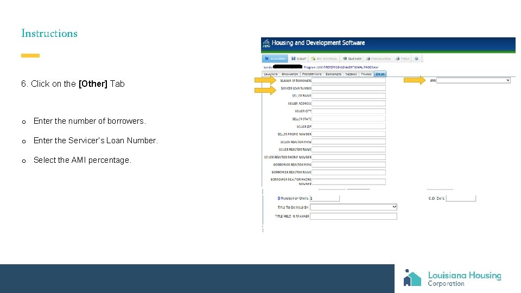Click the Seller City field
The width and height of the screenshot is (521, 293).
click(348, 111)
